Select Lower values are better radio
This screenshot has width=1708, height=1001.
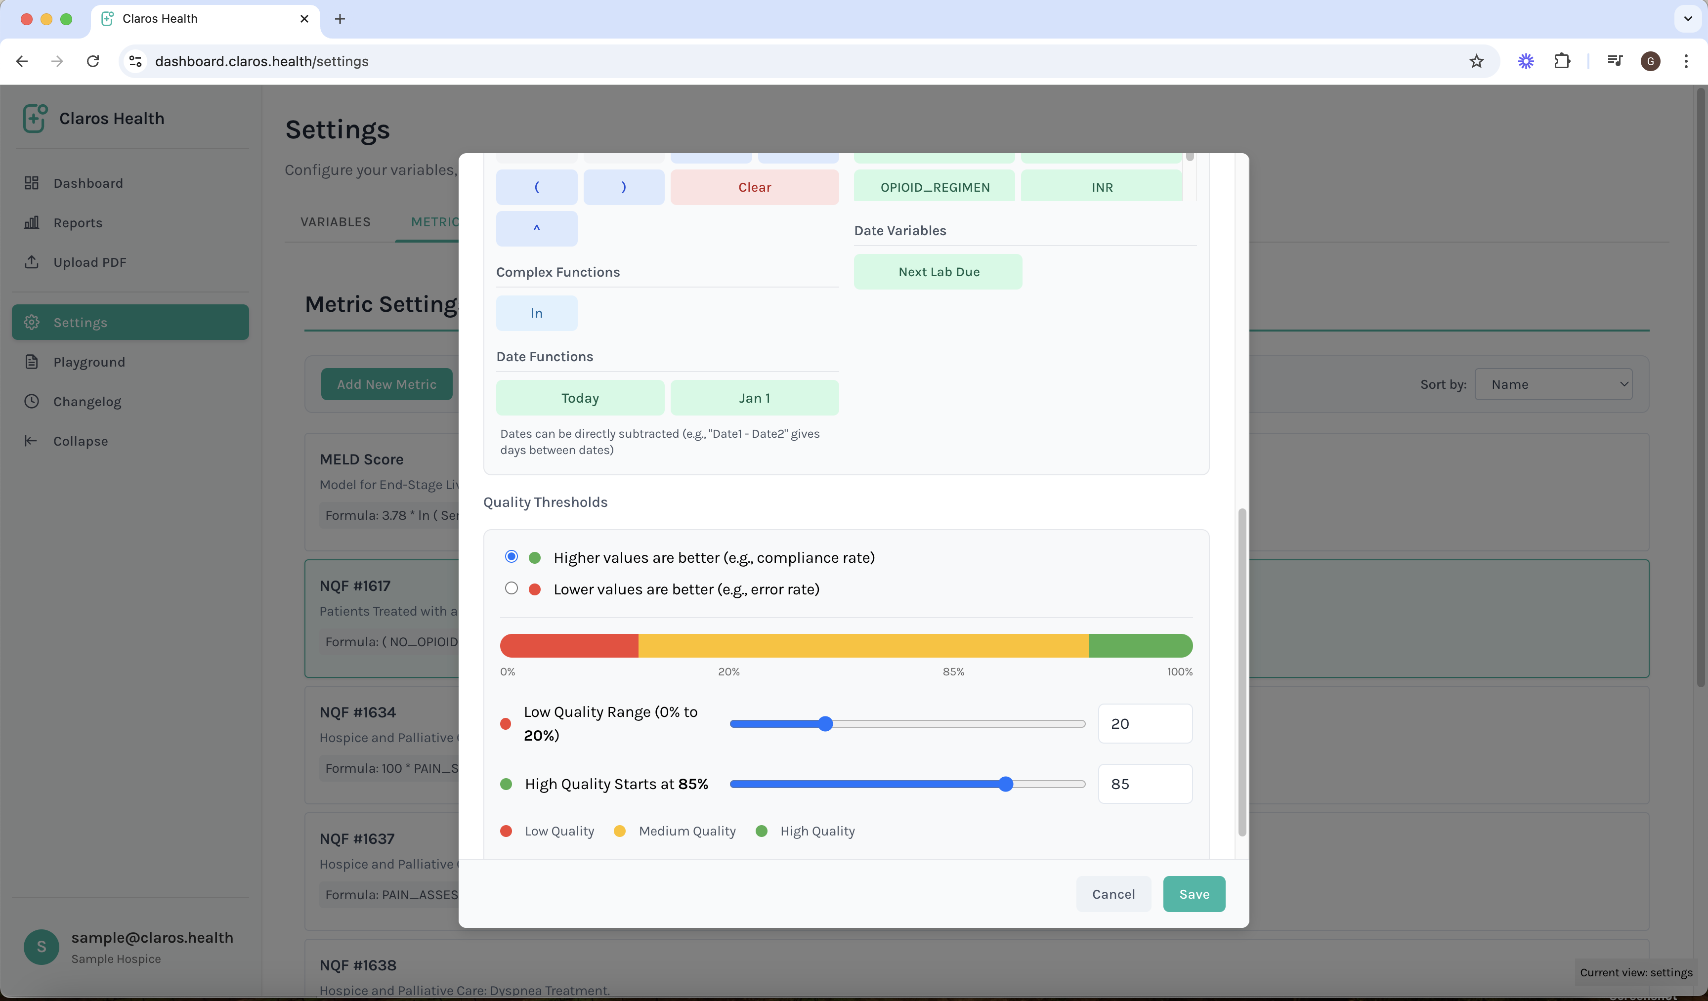pos(511,588)
